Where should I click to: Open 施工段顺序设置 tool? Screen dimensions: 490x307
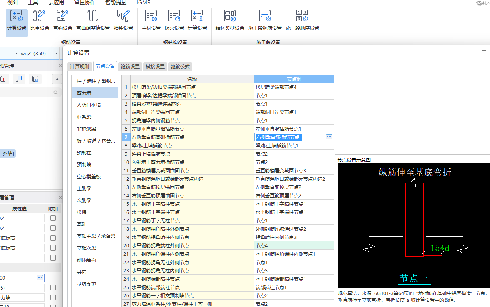click(303, 21)
